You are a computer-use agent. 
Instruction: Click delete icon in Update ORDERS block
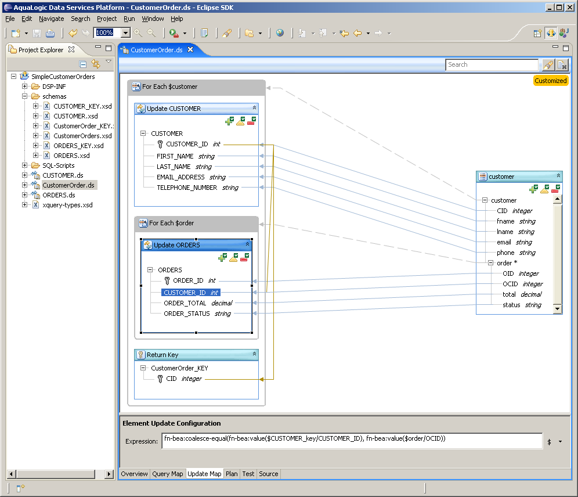tap(244, 257)
